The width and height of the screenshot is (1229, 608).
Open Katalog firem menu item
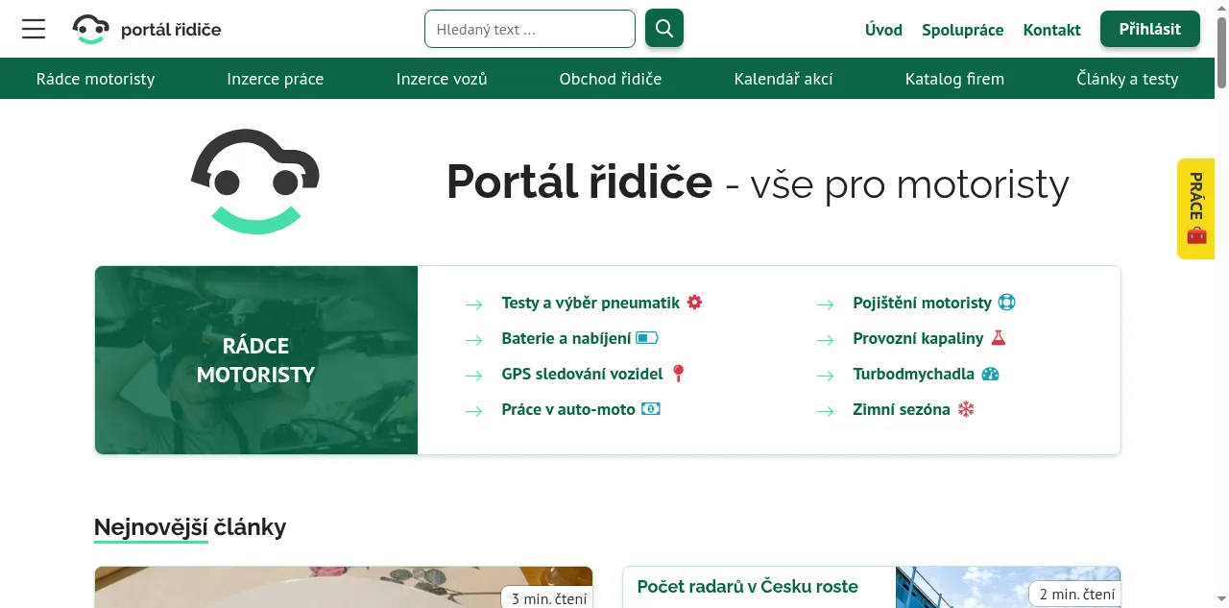pyautogui.click(x=954, y=79)
